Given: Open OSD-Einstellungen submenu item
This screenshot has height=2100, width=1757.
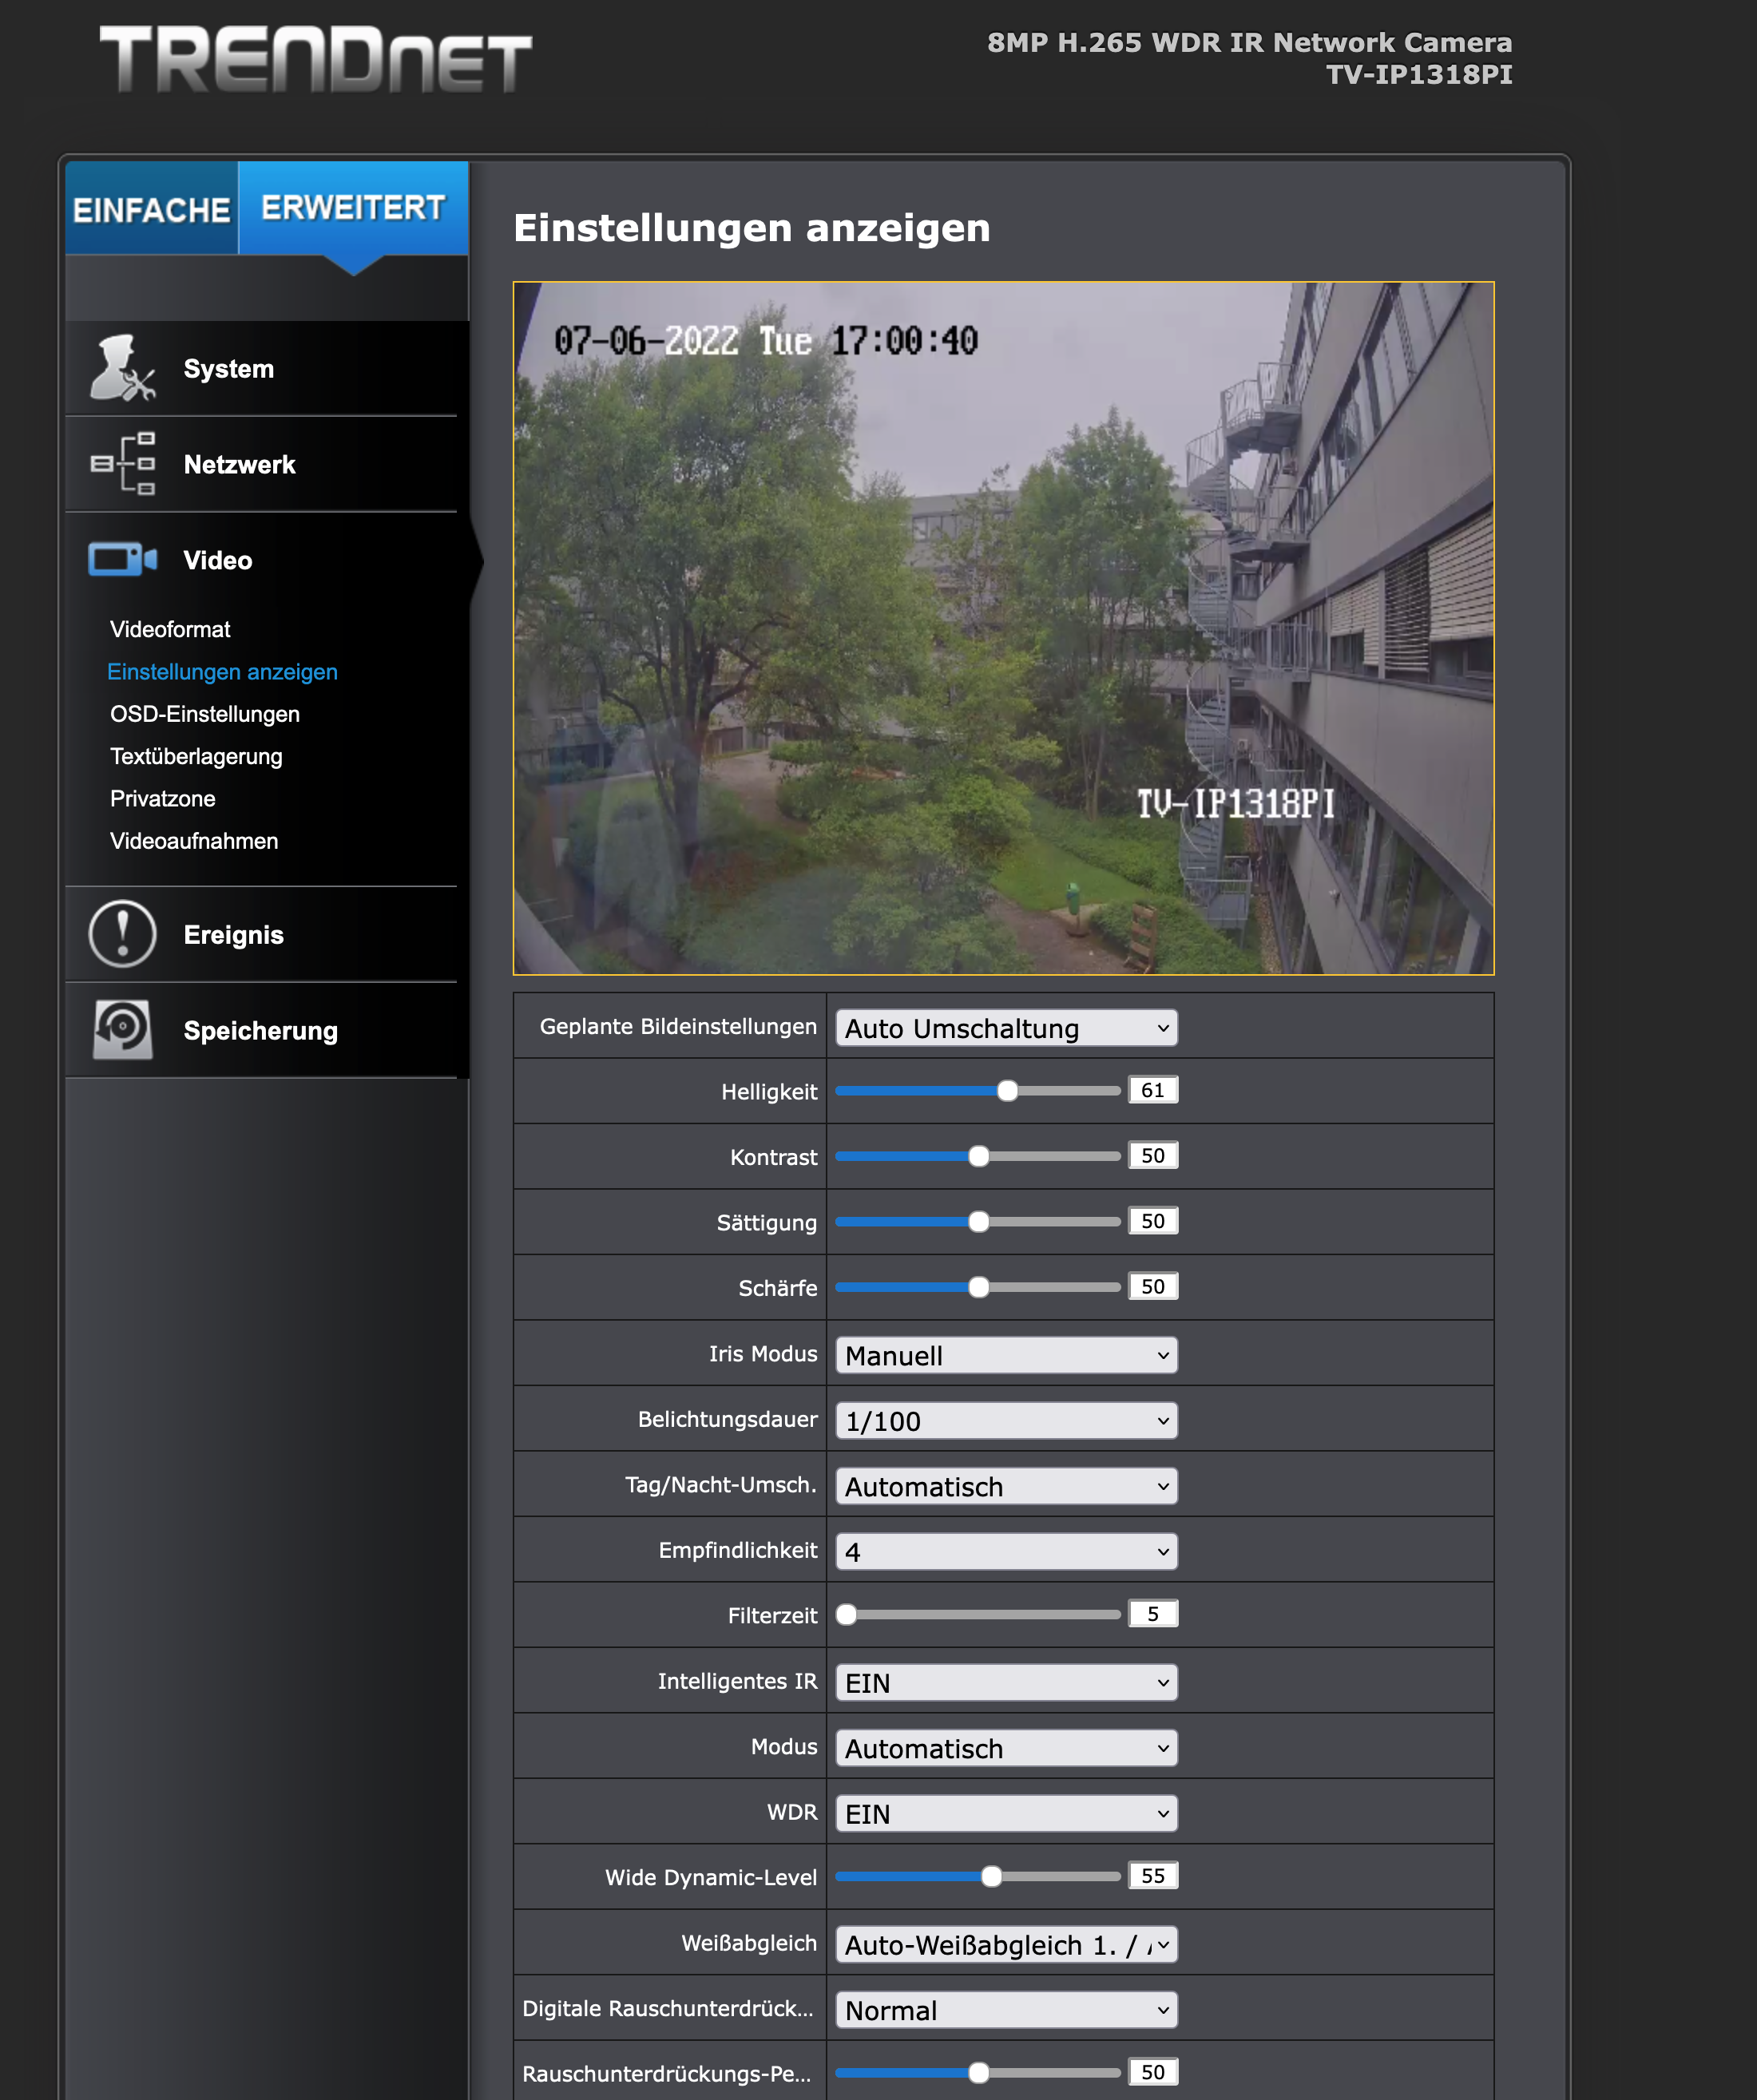Looking at the screenshot, I should click(x=205, y=714).
